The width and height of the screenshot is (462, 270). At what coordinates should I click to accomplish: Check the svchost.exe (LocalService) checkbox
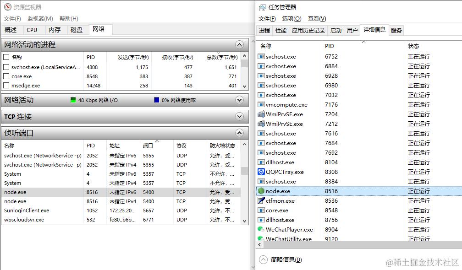click(5, 67)
